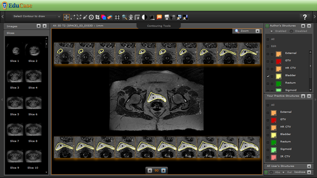Select the Abs isodose radio button
317x178 pixels.
(x=272, y=172)
